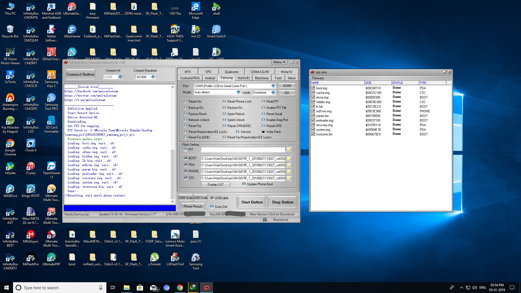Image resolution: width=521 pixels, height=293 pixels.
Task: Click the Phone Pinouts button
Action: (x=193, y=206)
